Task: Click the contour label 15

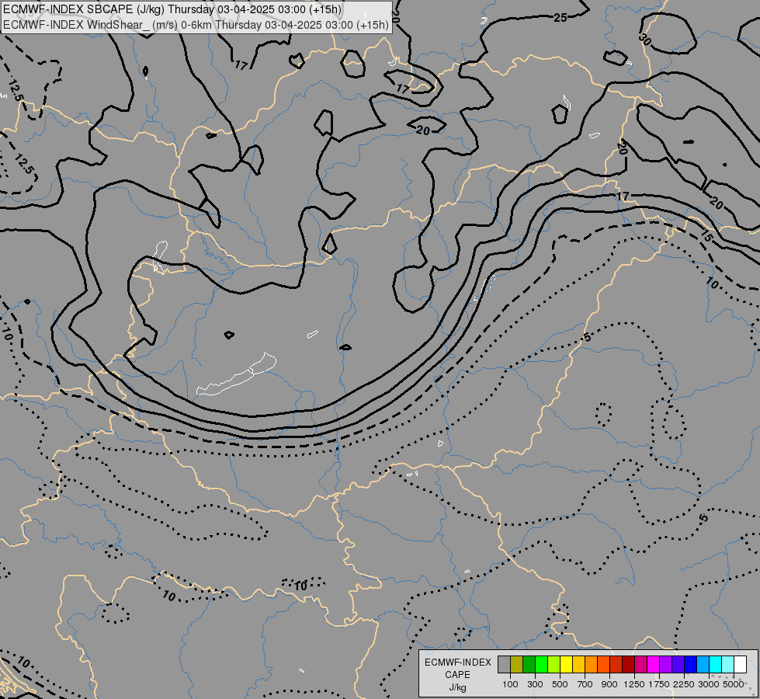Action: tap(706, 236)
